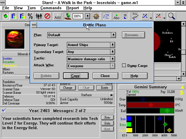Click the Gravity habitability bar

click(x=151, y=99)
